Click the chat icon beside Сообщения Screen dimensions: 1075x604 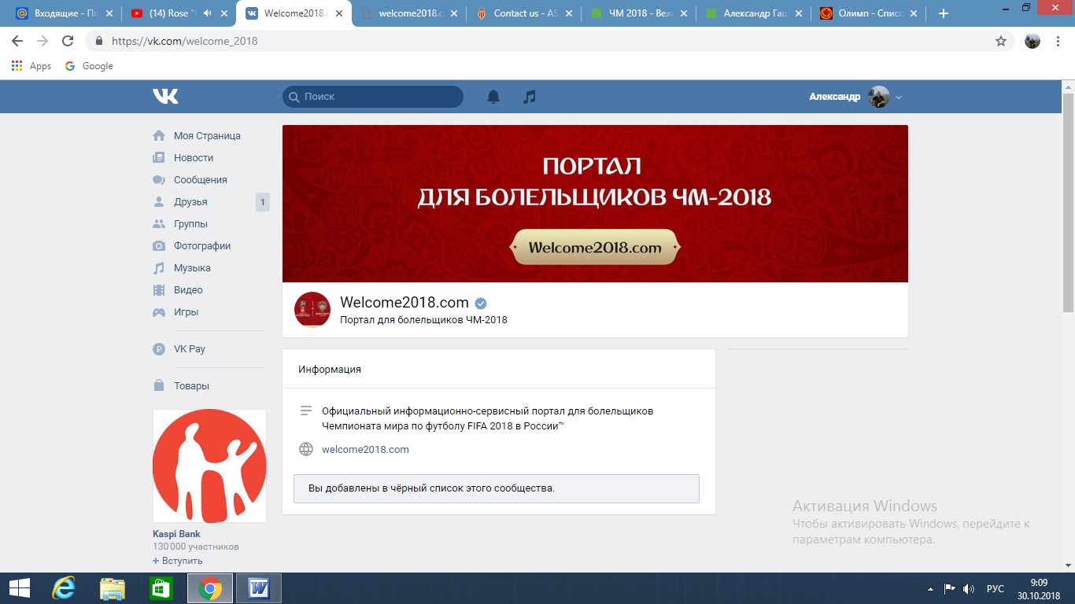tap(159, 179)
